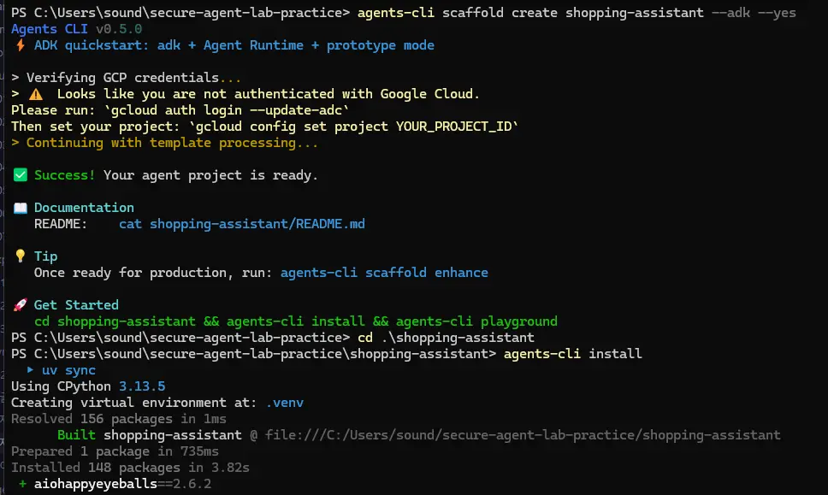Click 'Verifying GCP credentials' line
Viewport: 828px width, 495px height.
(127, 78)
